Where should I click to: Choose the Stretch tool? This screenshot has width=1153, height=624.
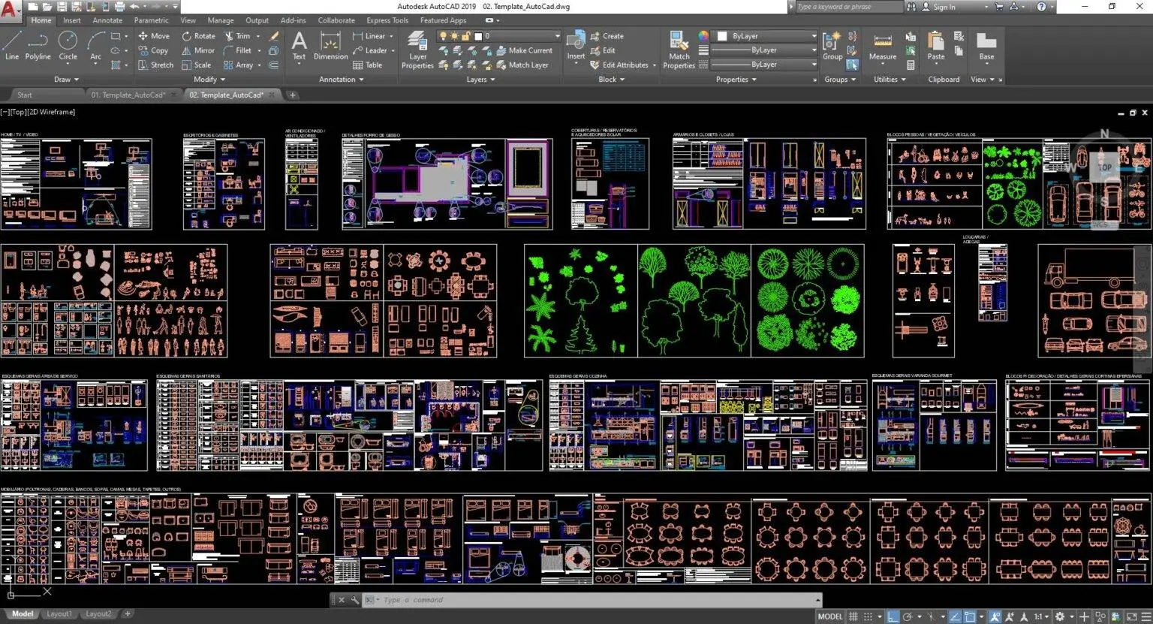tap(155, 65)
